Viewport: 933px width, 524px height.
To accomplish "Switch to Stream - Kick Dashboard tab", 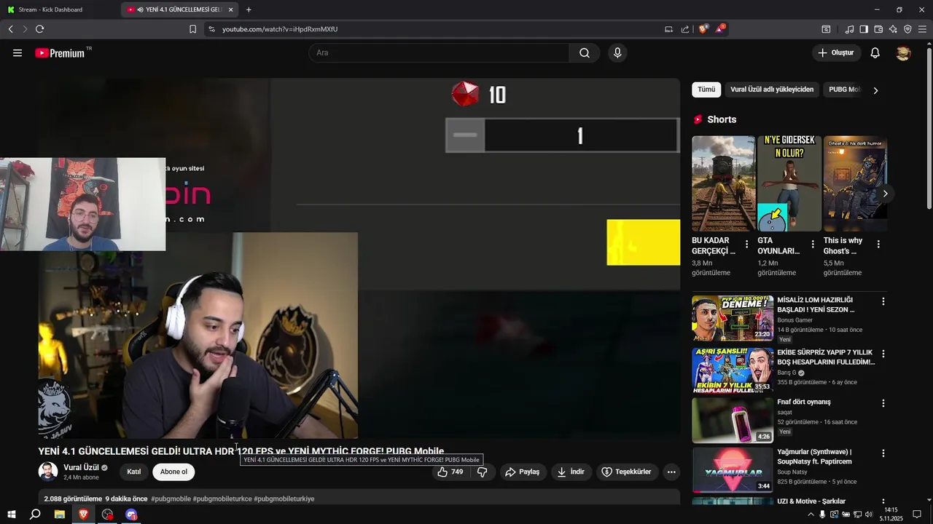I will click(x=60, y=9).
